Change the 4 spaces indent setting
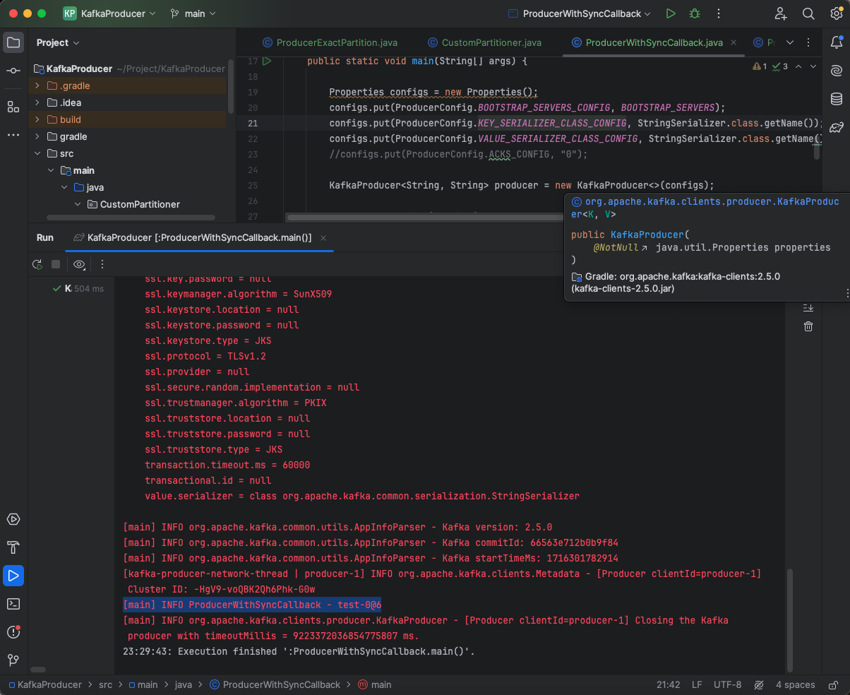 point(796,684)
